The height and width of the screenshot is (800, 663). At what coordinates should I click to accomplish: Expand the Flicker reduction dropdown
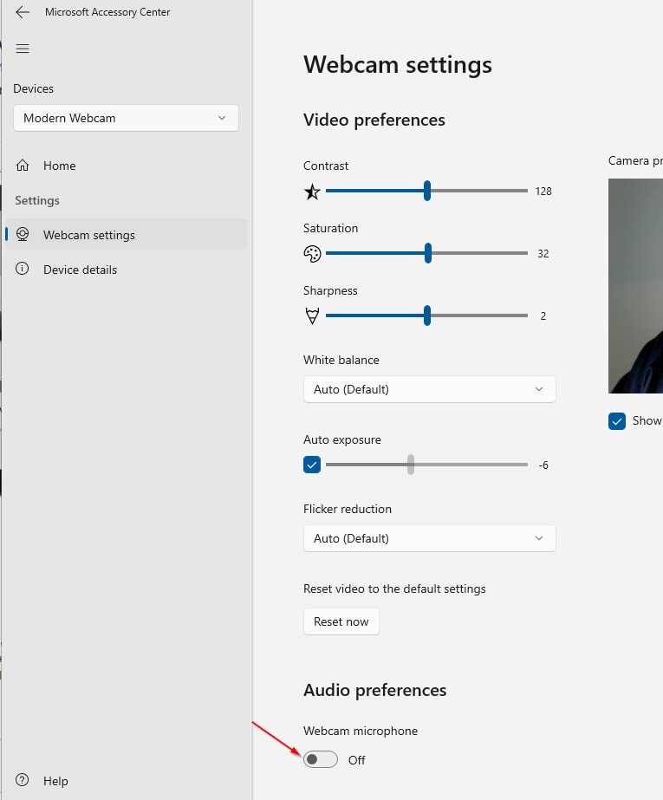point(429,538)
